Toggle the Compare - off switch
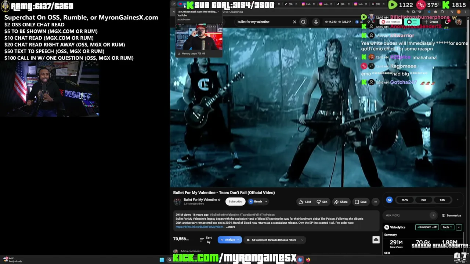Image resolution: width=470 pixels, height=264 pixels. (x=427, y=227)
